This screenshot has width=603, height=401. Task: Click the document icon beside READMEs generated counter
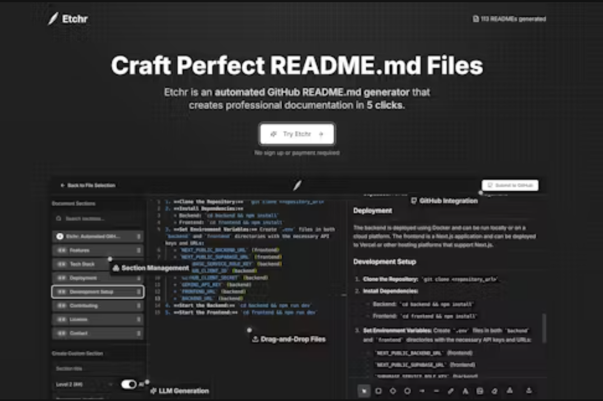tap(476, 19)
